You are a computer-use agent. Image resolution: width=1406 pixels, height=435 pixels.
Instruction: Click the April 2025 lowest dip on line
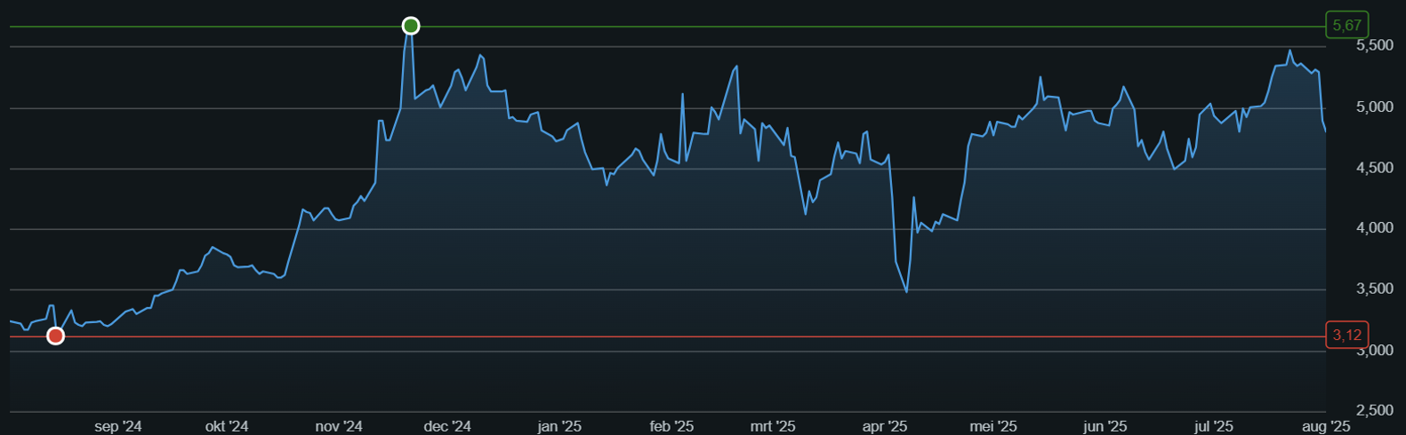pos(906,291)
